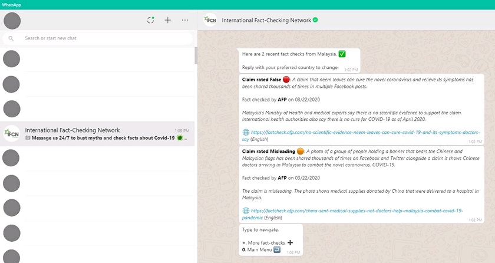Open the three-dot menu in sidebar header

[185, 20]
